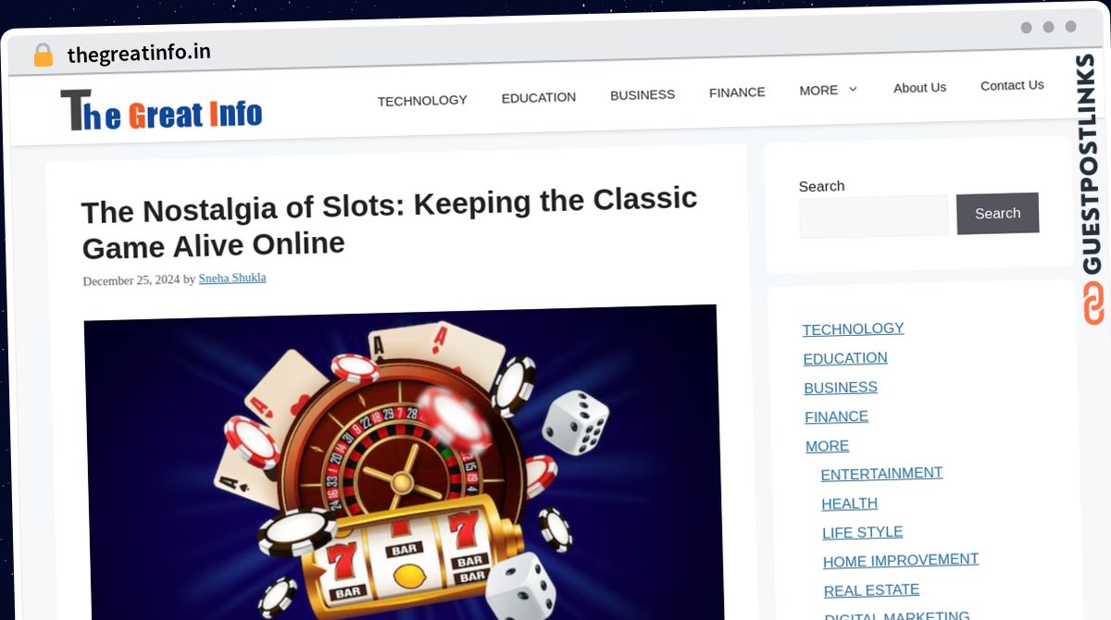This screenshot has width=1111, height=620.
Task: Open the sidebar HOME IMPROVEMENT link
Action: click(901, 561)
